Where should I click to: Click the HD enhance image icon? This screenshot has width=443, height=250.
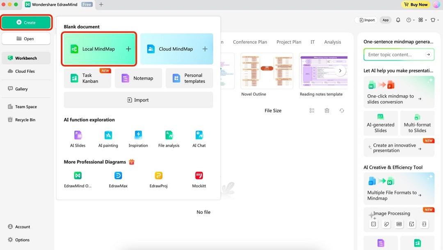pos(399,224)
